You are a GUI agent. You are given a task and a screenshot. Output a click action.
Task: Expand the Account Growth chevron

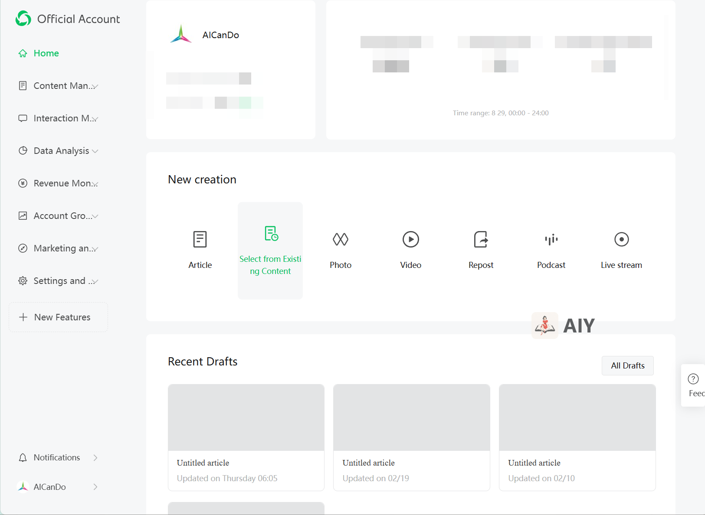[x=95, y=216]
